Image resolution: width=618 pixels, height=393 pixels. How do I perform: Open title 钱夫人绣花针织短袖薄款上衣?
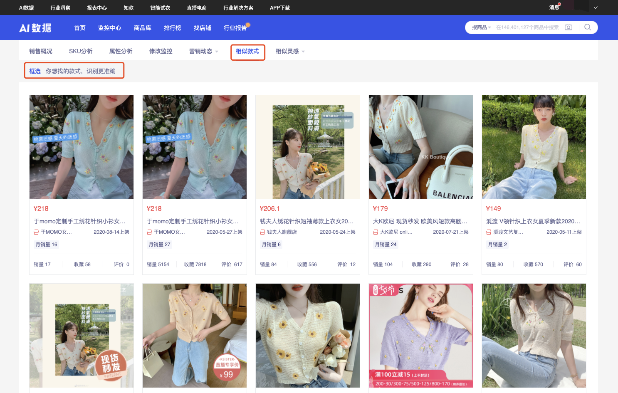click(307, 221)
